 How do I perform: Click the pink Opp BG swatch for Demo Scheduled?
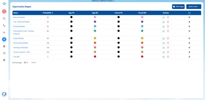[x=95, y=17]
